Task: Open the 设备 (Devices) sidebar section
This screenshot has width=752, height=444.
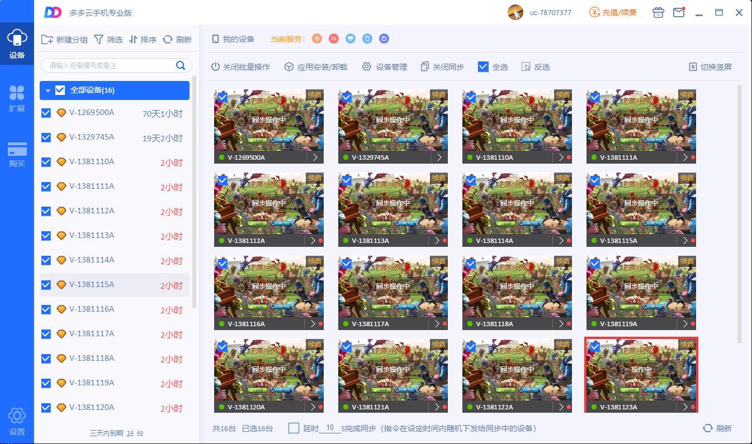Action: [x=17, y=44]
